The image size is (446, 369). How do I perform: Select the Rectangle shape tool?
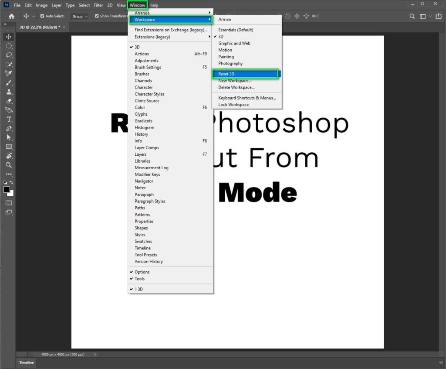[9, 147]
